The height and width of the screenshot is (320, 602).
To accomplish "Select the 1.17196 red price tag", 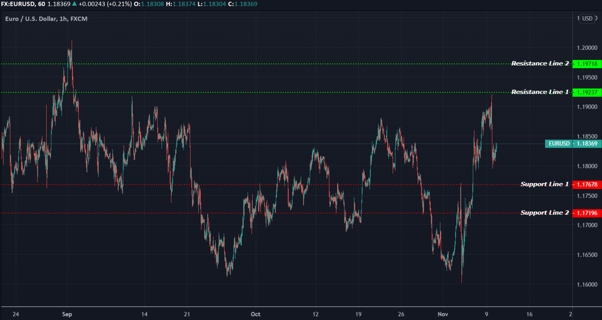I will tap(587, 213).
